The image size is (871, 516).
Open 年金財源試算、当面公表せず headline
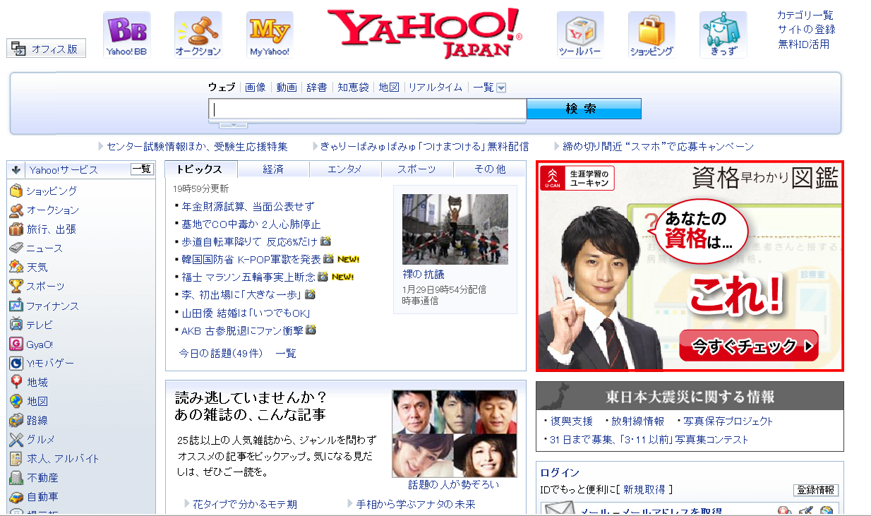tap(248, 207)
